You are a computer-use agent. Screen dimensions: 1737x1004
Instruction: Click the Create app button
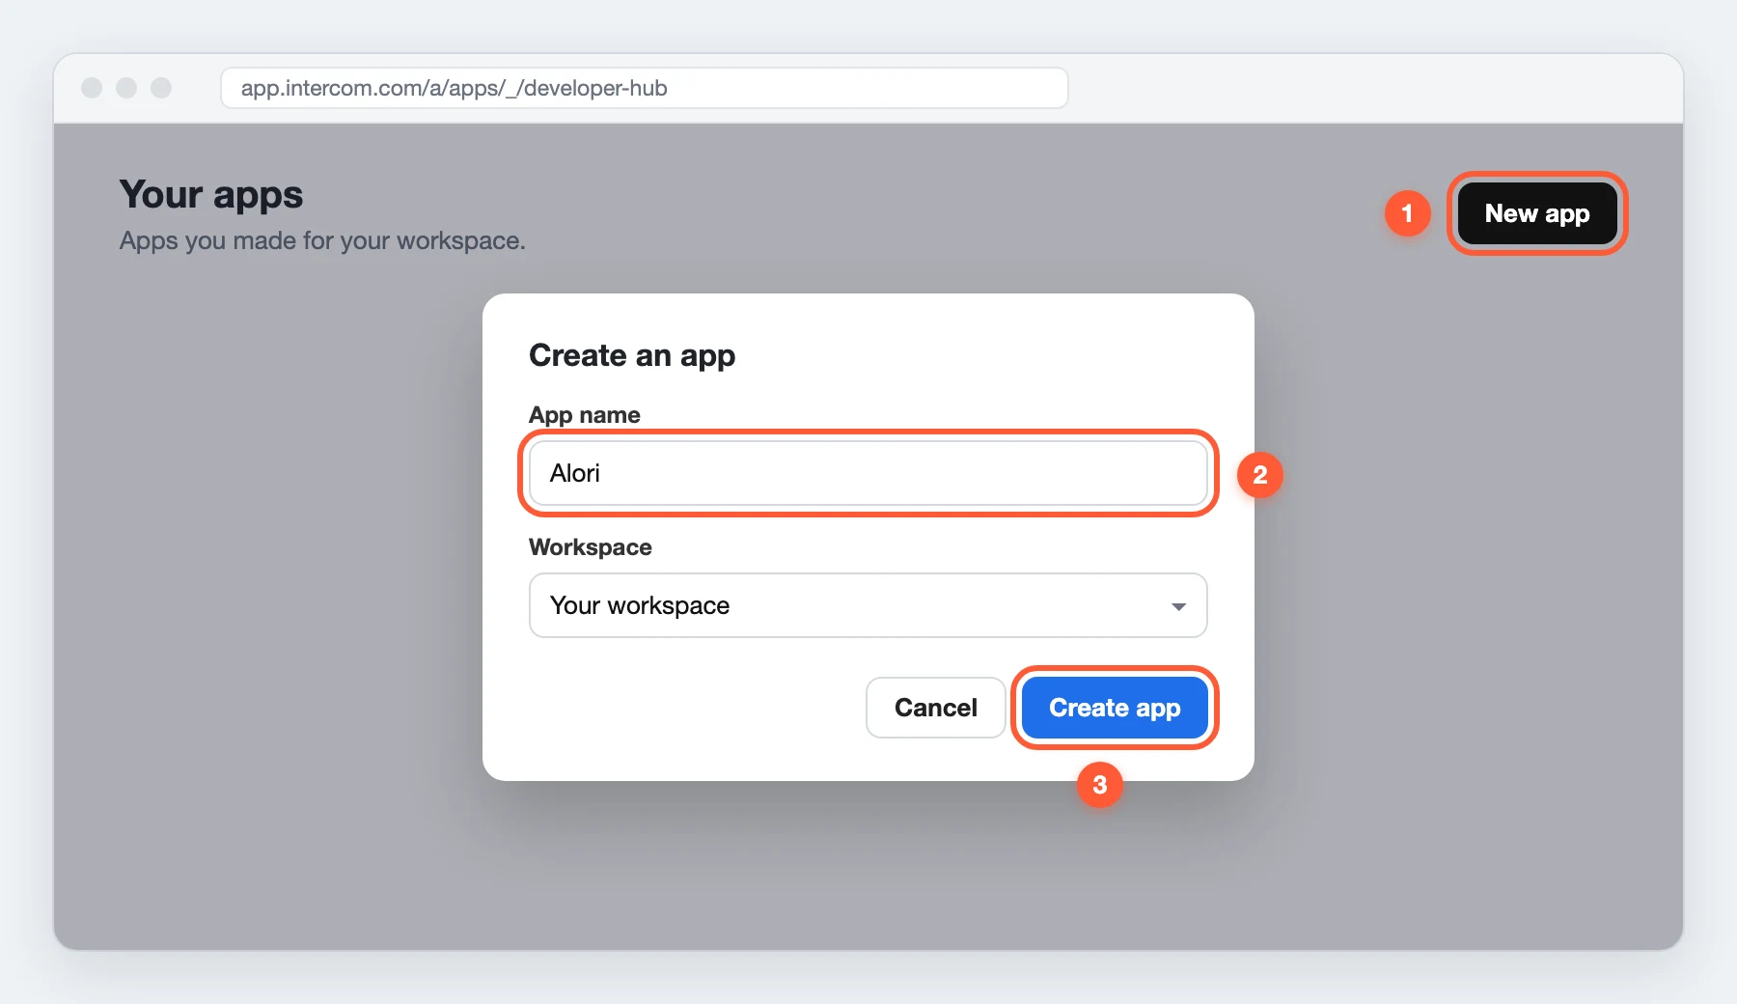click(x=1115, y=708)
